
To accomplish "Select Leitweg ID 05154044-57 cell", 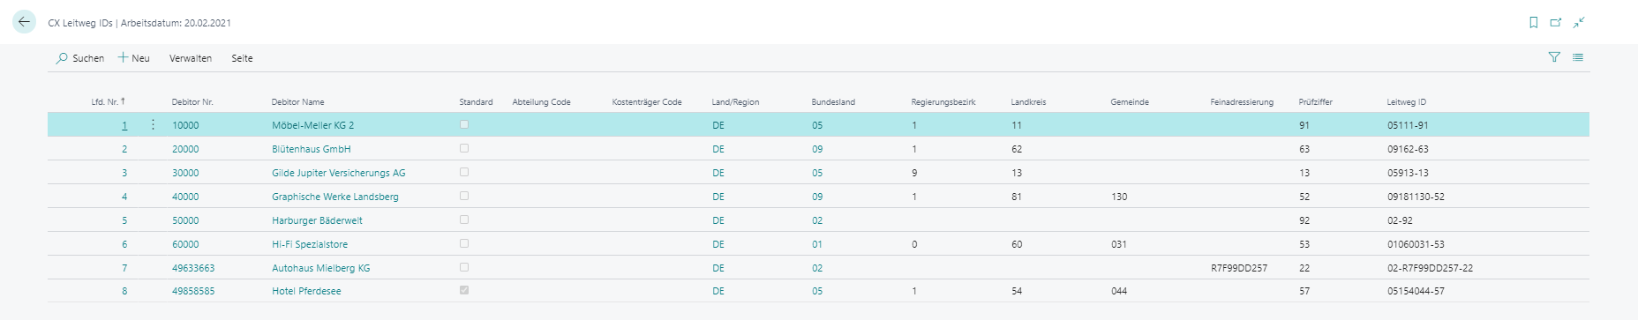I will click(1416, 291).
